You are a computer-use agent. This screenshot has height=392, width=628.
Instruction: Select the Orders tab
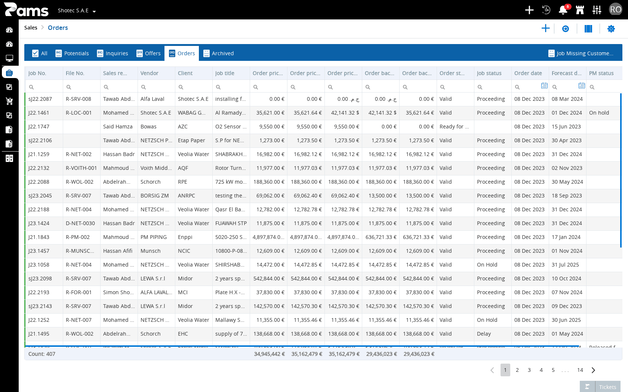point(182,53)
